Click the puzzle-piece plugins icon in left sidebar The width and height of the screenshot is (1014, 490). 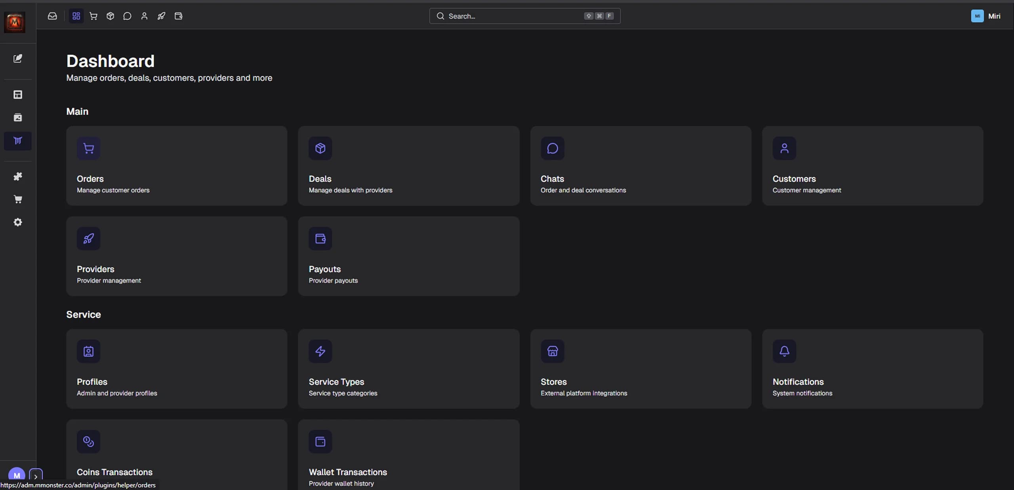pos(17,176)
